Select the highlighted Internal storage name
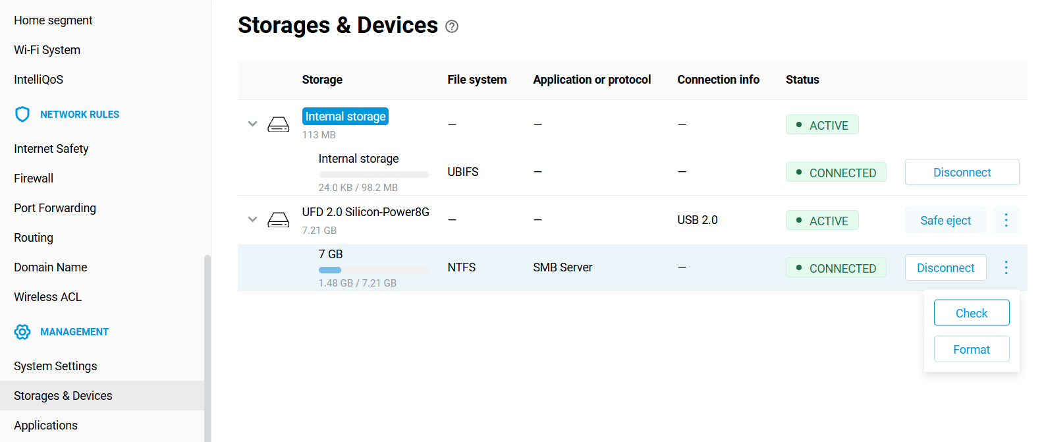Screen dimensions: 1044x442 pyautogui.click(x=345, y=117)
